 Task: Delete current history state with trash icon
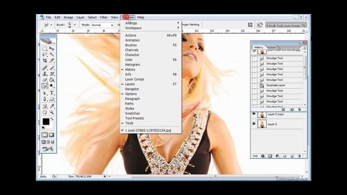click(299, 109)
